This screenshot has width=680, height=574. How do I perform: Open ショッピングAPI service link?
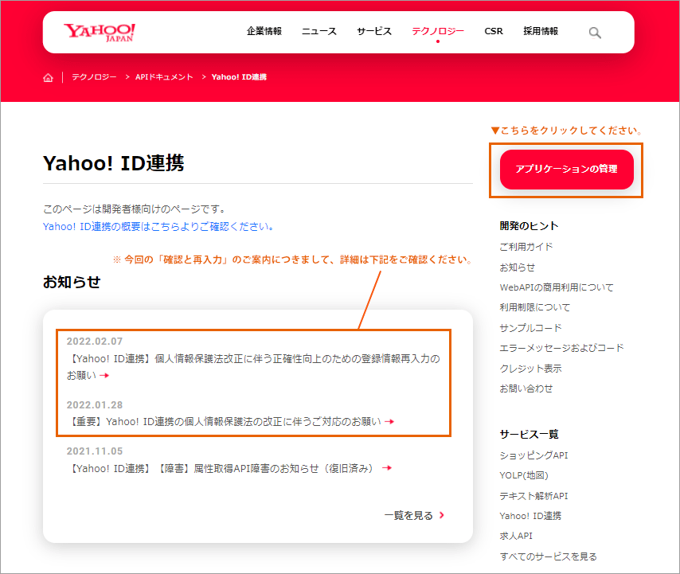(x=533, y=455)
